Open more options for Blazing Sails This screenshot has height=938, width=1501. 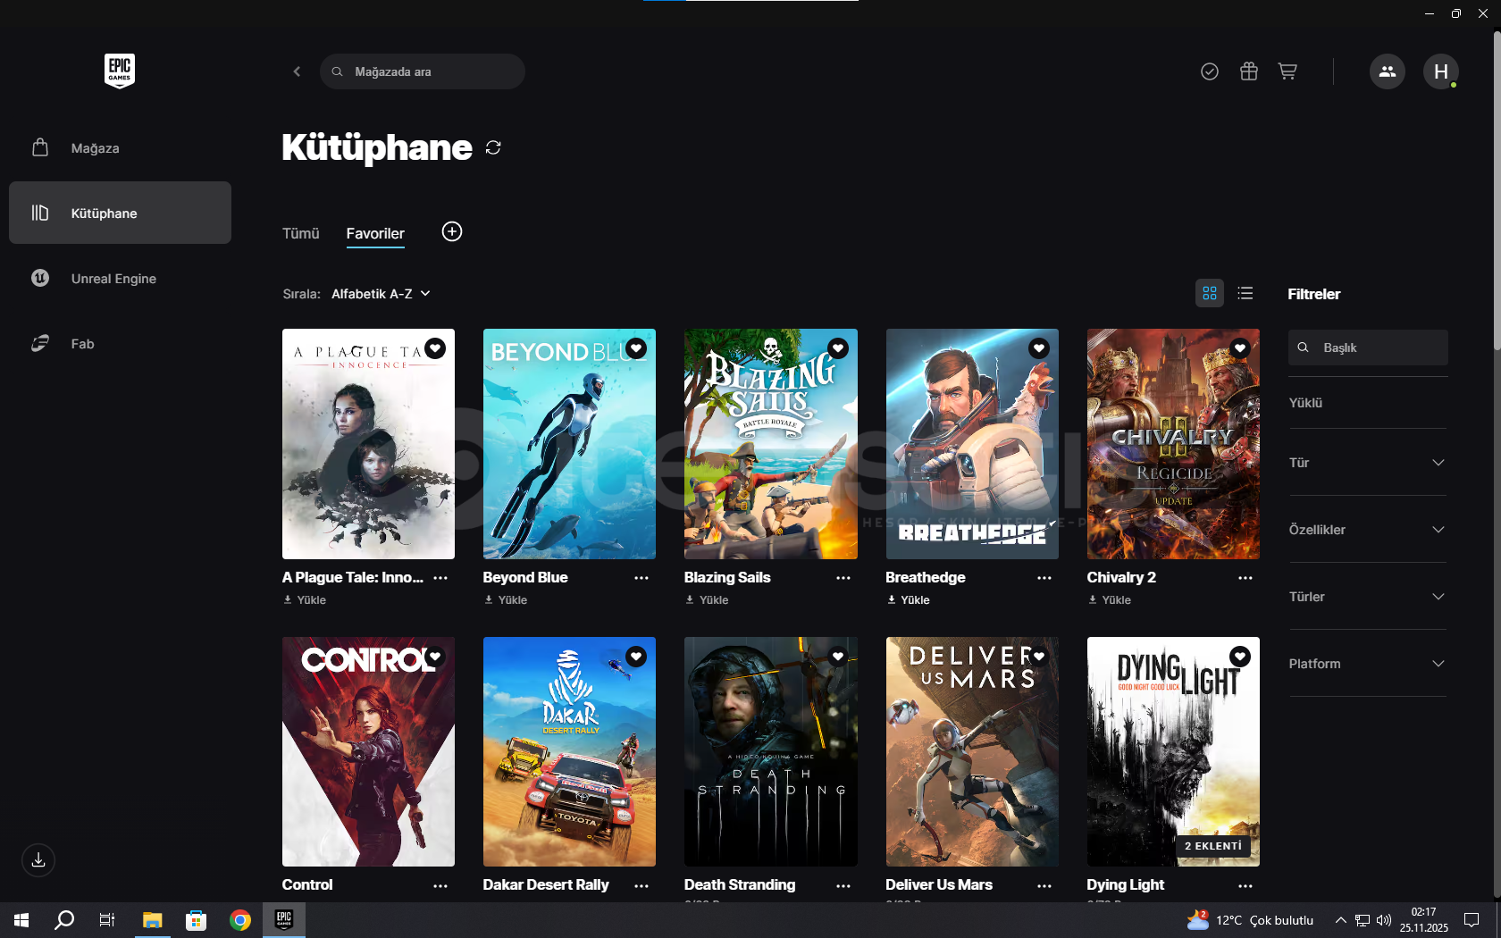843,578
